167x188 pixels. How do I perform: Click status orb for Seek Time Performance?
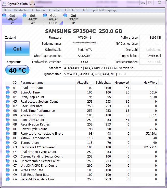pos(8,111)
